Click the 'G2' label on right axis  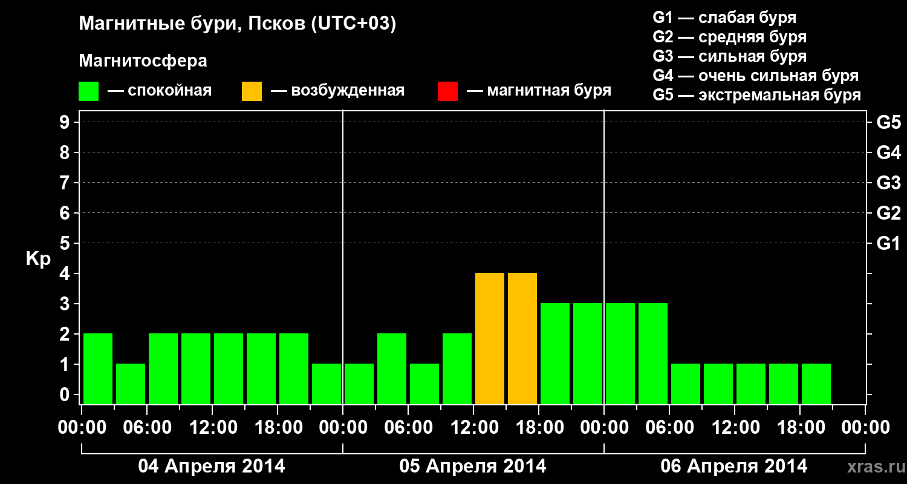pyautogui.click(x=889, y=213)
